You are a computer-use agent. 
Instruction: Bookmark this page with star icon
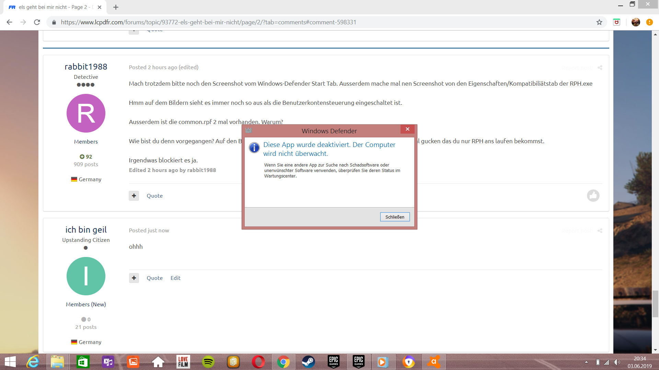599,22
